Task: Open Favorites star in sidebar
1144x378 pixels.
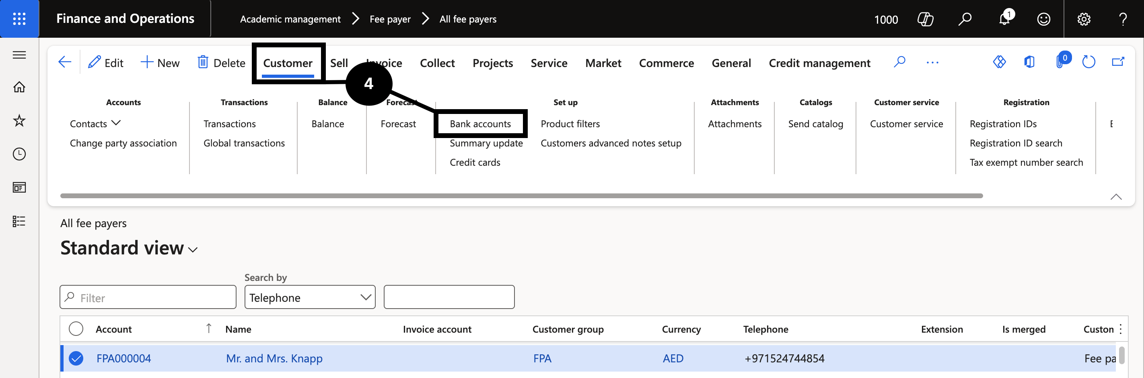Action: pos(19,120)
